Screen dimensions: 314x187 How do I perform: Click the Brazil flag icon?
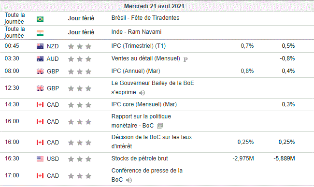[x=40, y=19]
